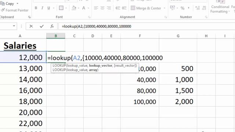Viewport: 235px width, 132px height.
Task: Select column C header
Action: tap(74, 36)
